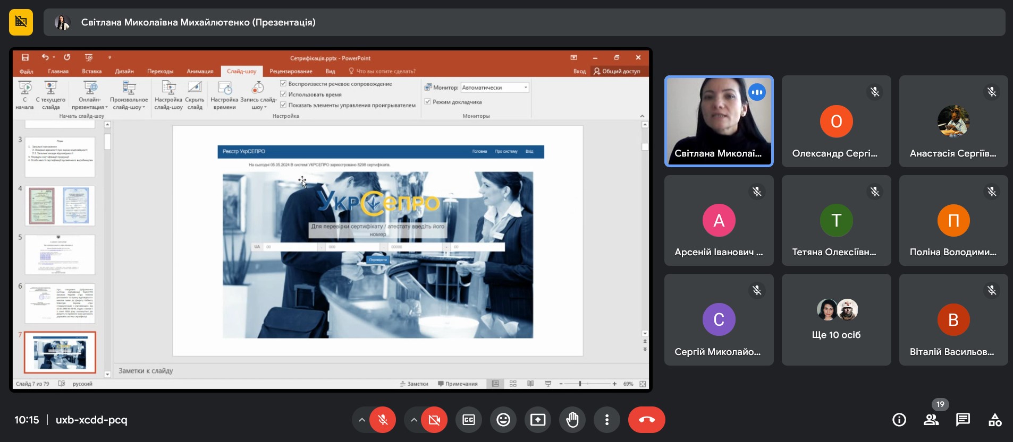Select slide 6 thumbnail
The image size is (1013, 442).
click(x=60, y=304)
